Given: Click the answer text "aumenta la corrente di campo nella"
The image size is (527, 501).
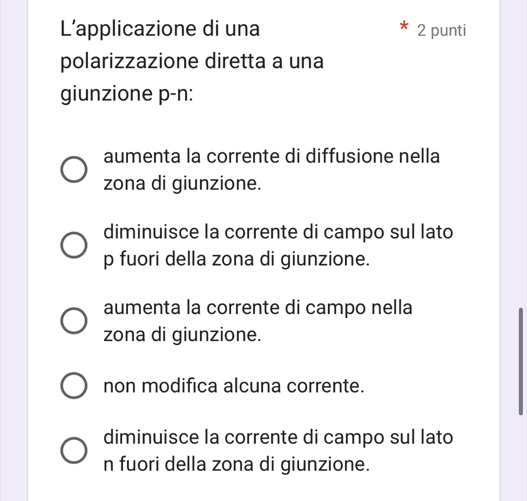Looking at the screenshot, I should pyautogui.click(x=259, y=308).
